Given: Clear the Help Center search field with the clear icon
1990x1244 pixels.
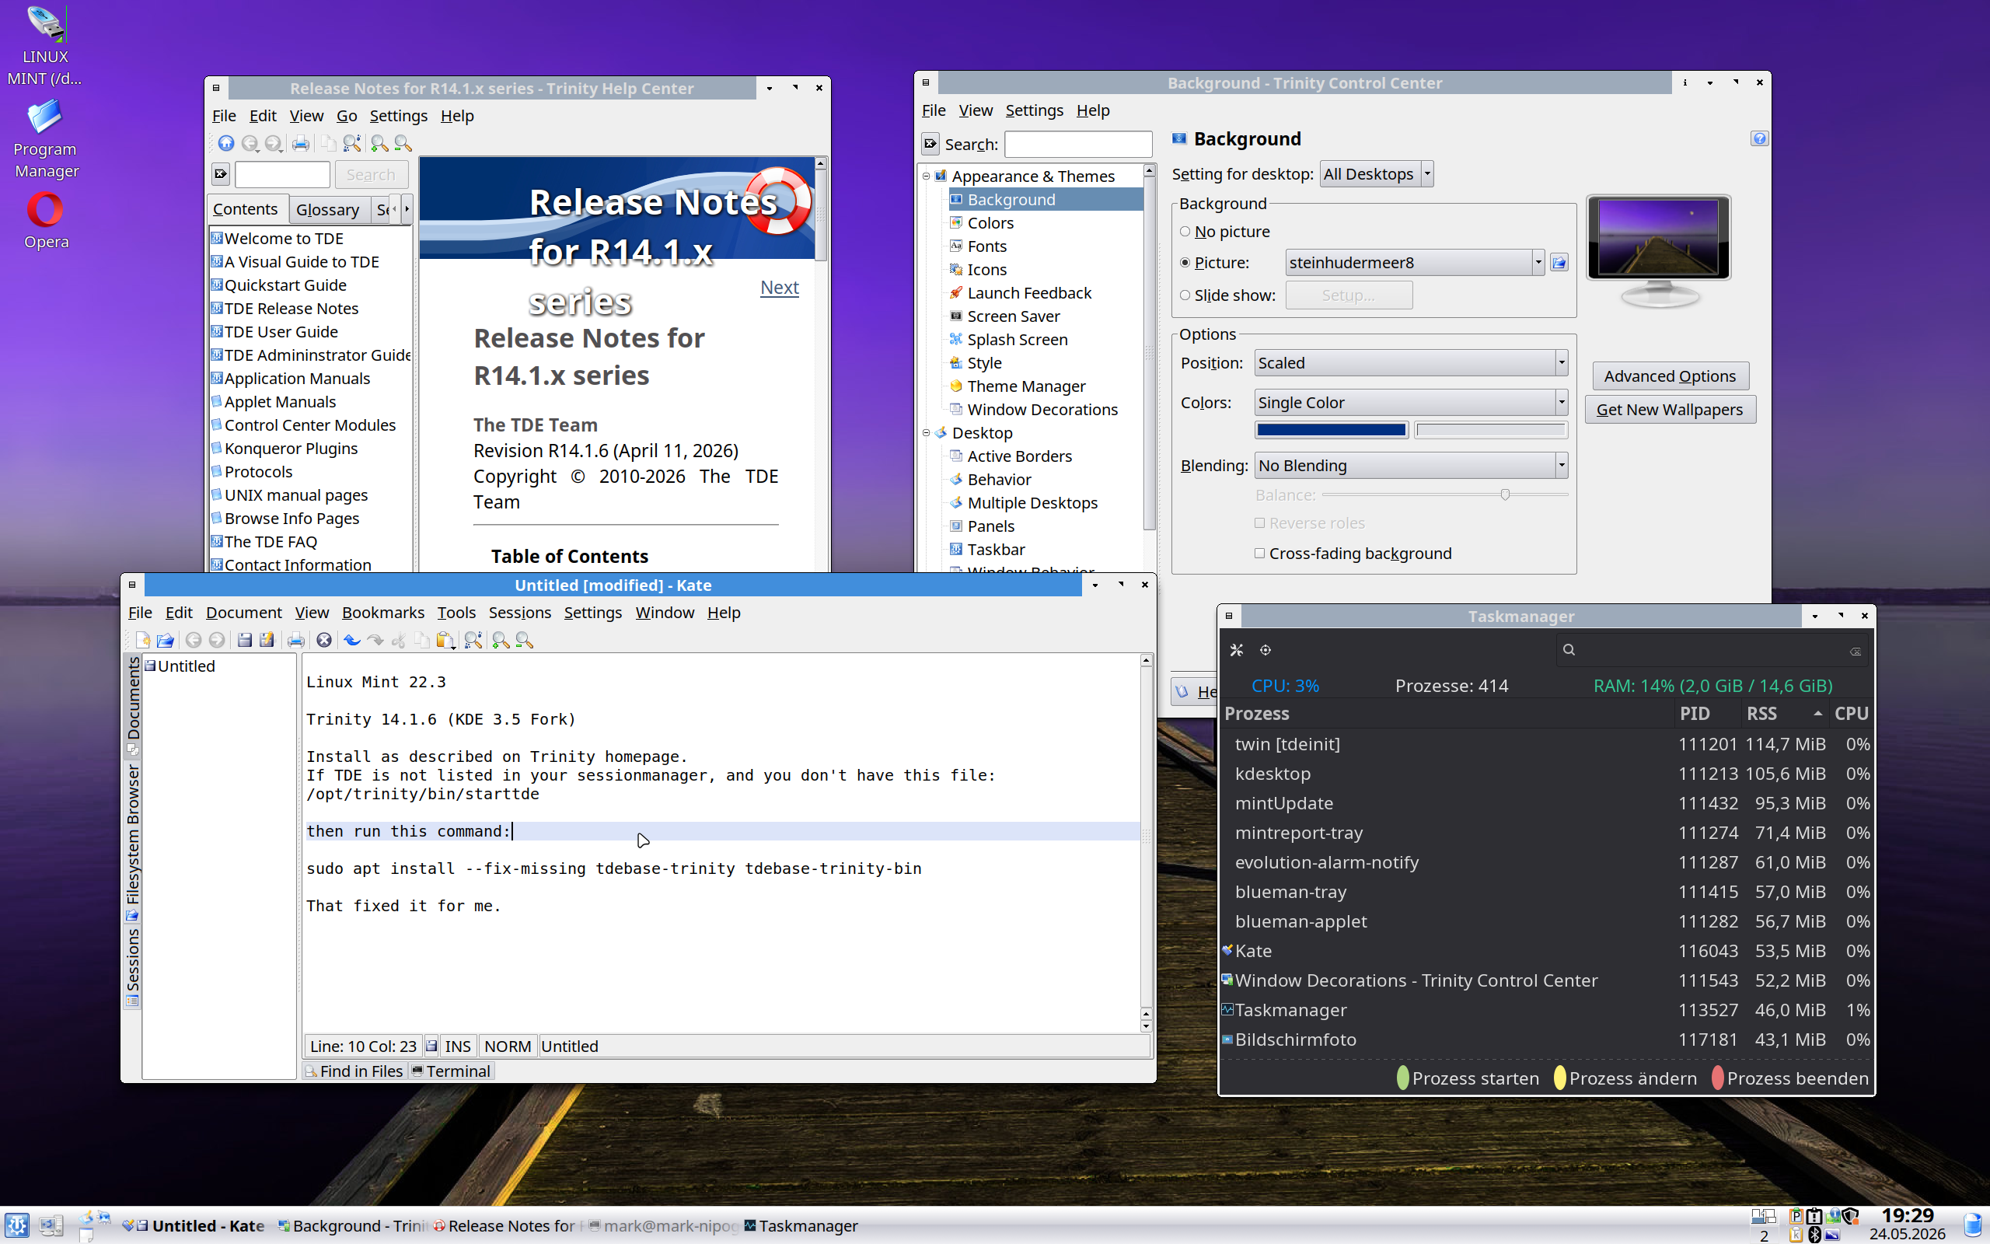Looking at the screenshot, I should point(221,173).
